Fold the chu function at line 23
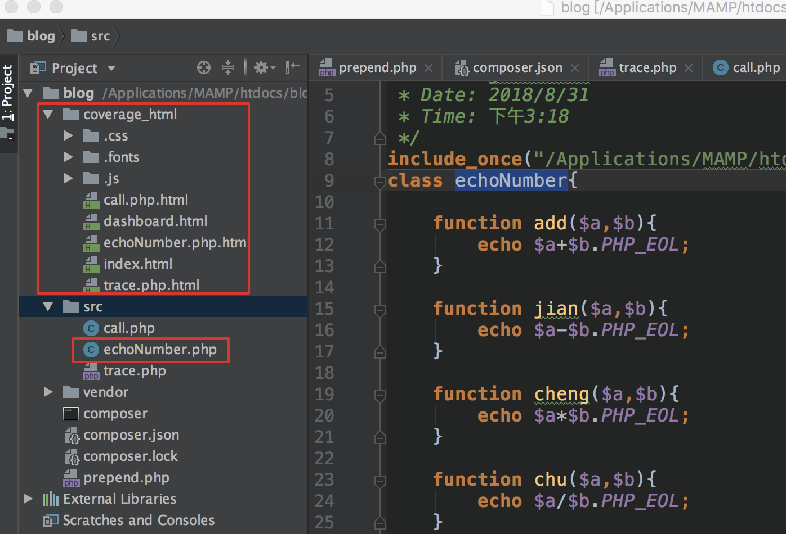Viewport: 786px width, 534px height. [380, 480]
